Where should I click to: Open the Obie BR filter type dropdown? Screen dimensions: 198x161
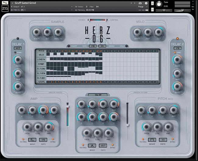tap(97, 95)
